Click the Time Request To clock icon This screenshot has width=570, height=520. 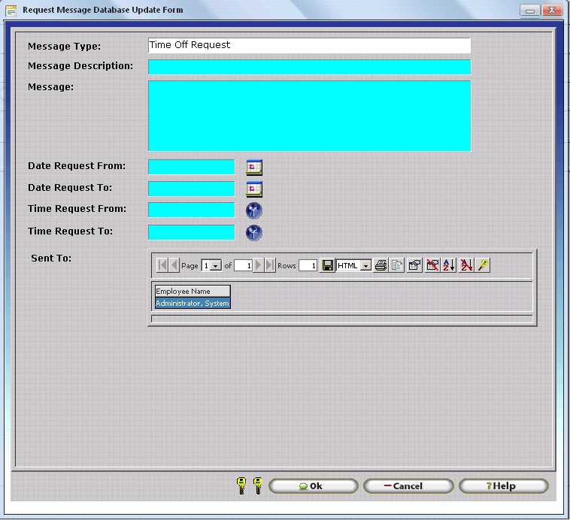pyautogui.click(x=254, y=233)
